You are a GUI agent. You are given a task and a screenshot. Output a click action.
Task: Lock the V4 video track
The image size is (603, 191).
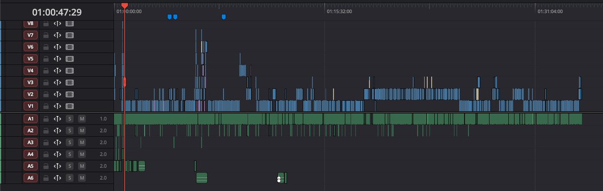pyautogui.click(x=46, y=71)
